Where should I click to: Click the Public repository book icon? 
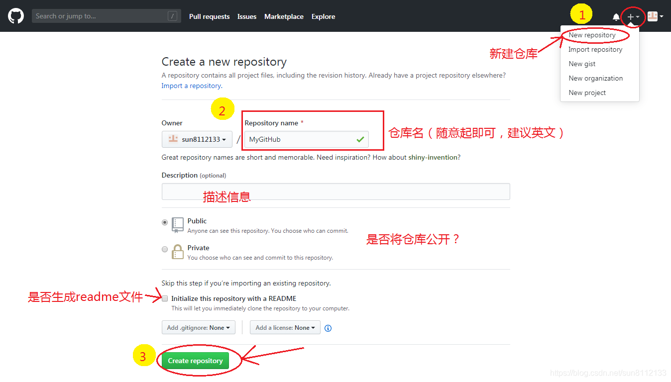178,225
